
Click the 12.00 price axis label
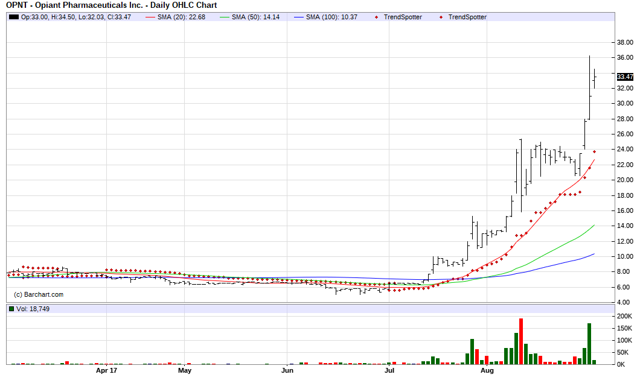tap(625, 241)
